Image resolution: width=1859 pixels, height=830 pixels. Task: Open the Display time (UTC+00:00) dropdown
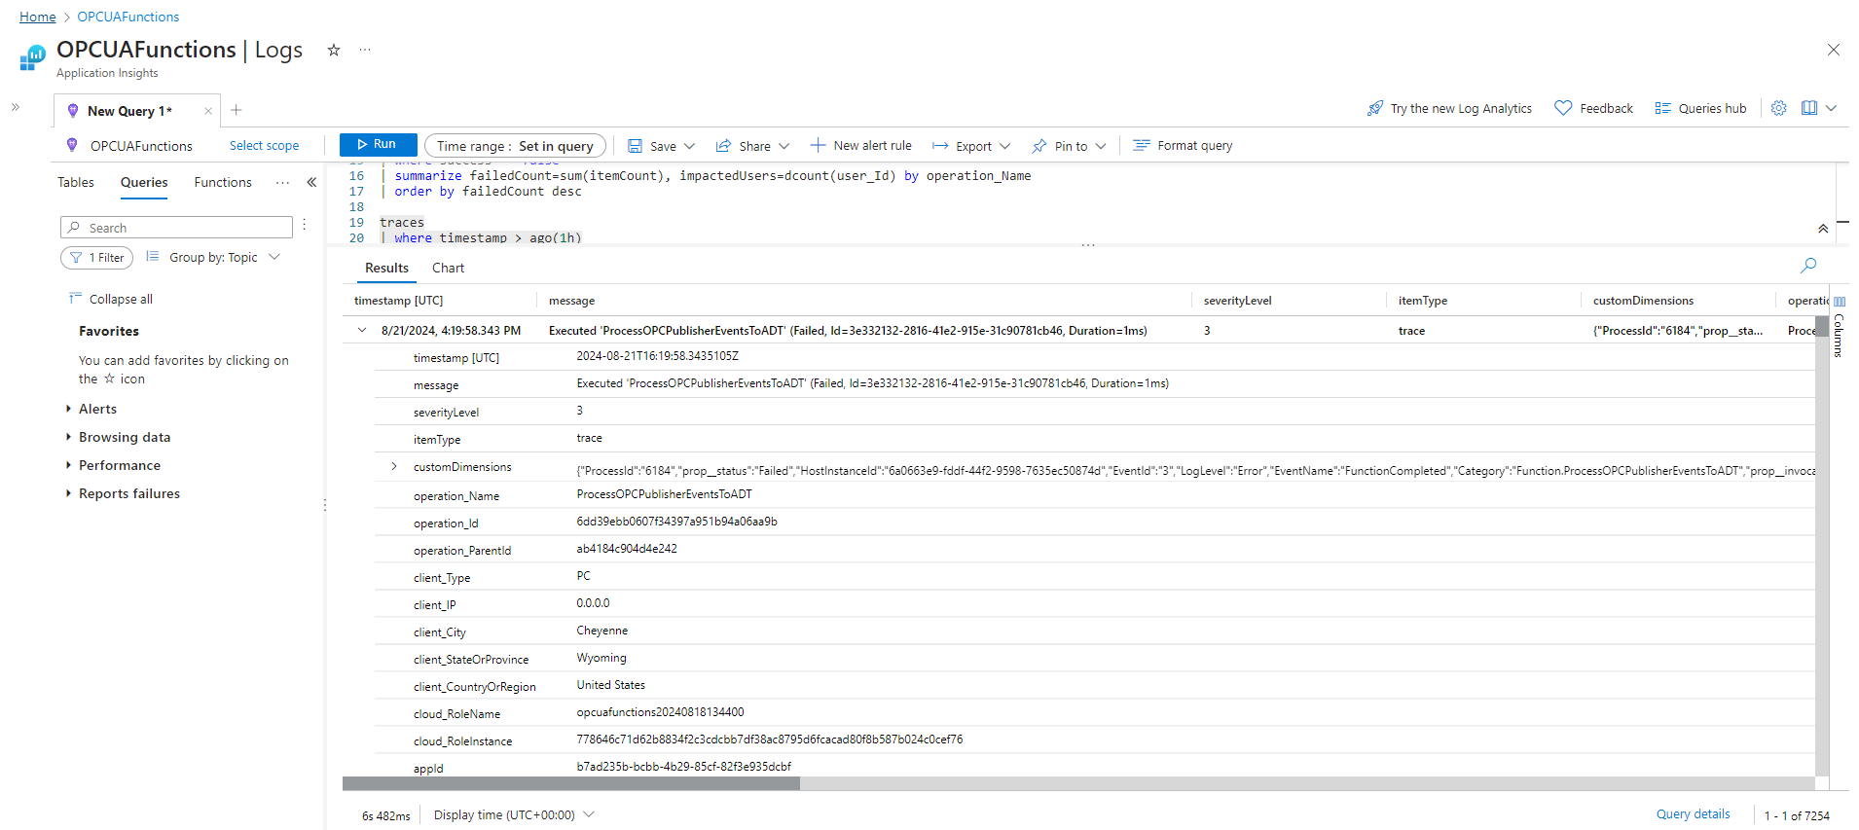514,814
